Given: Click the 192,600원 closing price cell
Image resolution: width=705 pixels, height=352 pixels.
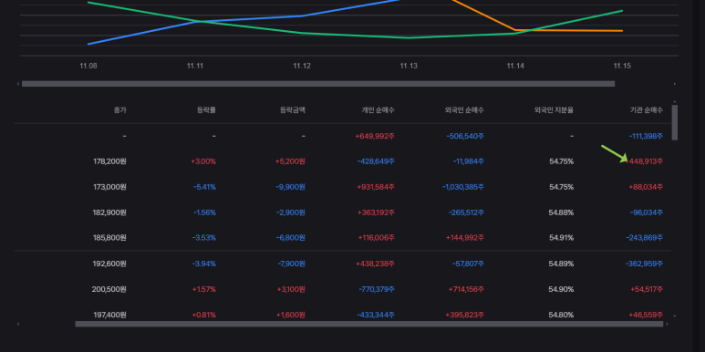Looking at the screenshot, I should click(x=109, y=264).
